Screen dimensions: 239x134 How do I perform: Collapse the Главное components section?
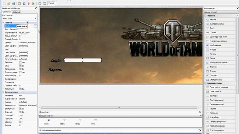click(205, 16)
